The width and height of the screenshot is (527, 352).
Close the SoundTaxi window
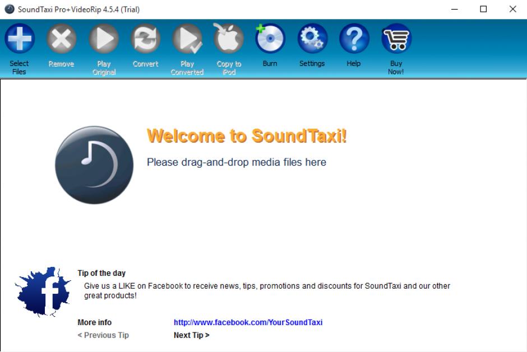(512, 9)
